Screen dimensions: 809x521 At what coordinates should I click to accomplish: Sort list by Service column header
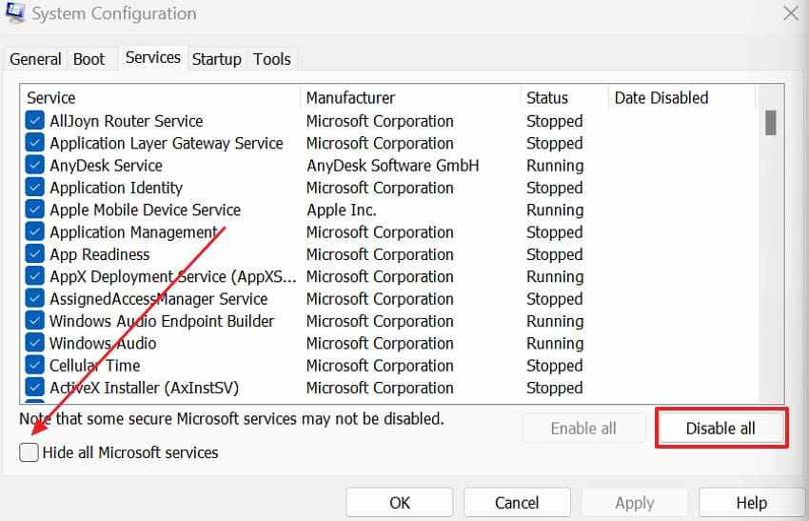[160, 97]
